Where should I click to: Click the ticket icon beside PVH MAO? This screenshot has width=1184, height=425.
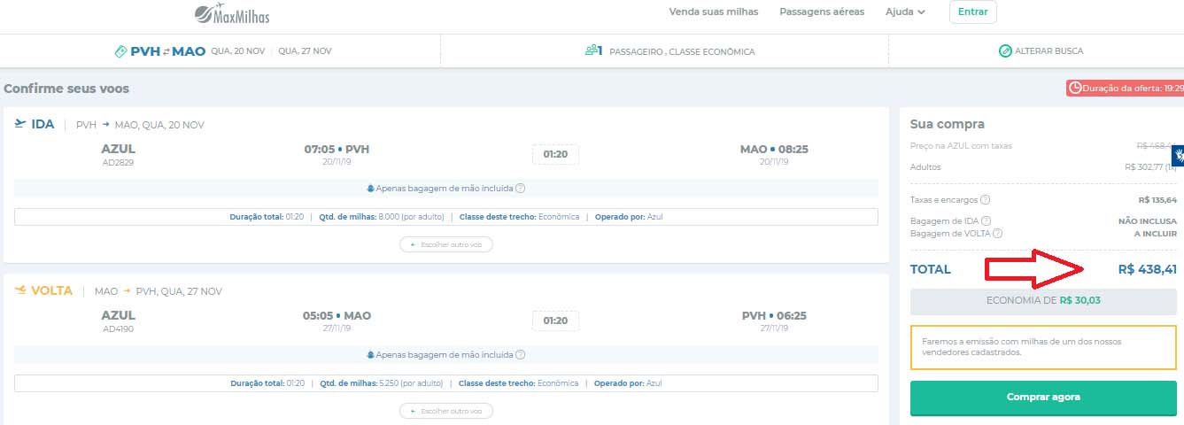coord(121,51)
